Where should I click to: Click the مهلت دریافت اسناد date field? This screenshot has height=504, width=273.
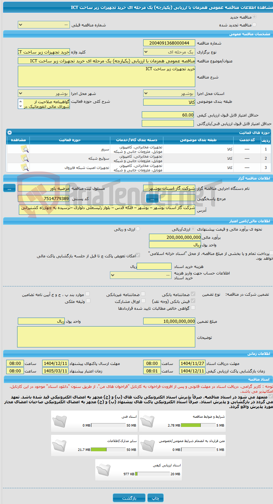click(193, 363)
